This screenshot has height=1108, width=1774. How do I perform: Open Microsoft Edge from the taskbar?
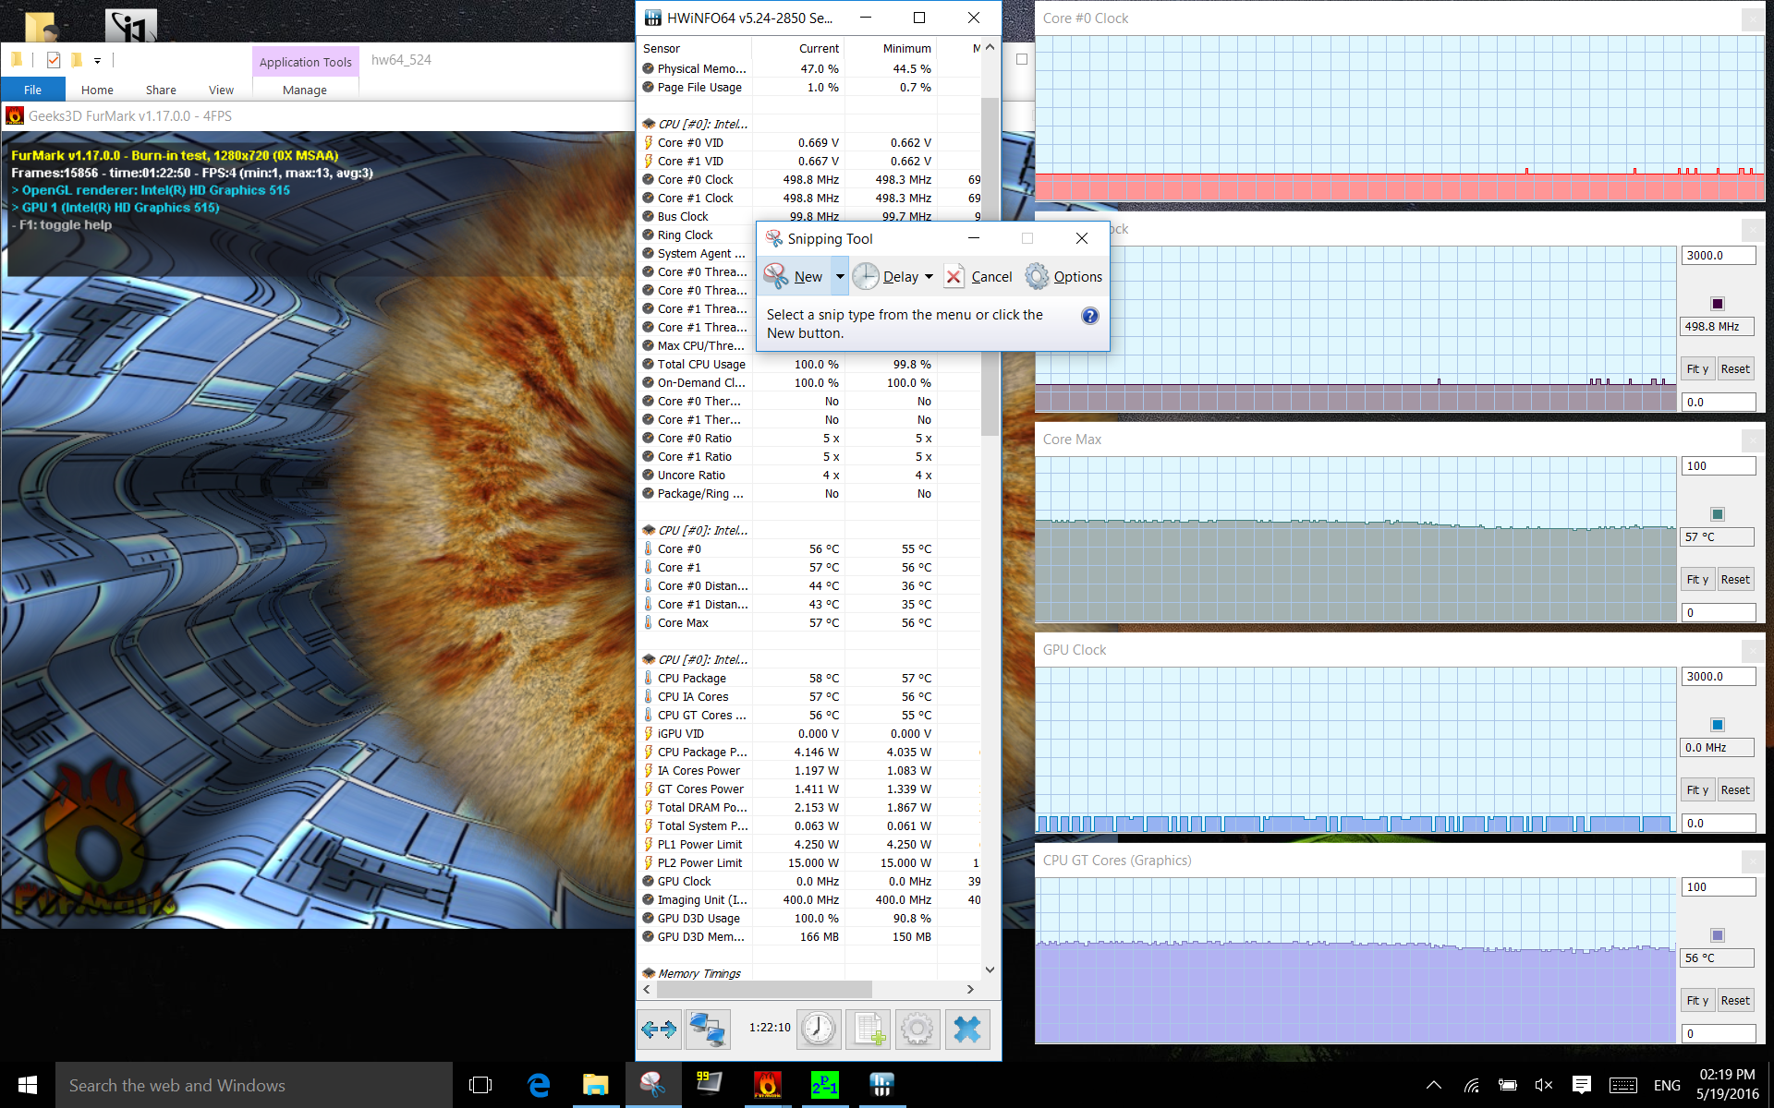[539, 1085]
